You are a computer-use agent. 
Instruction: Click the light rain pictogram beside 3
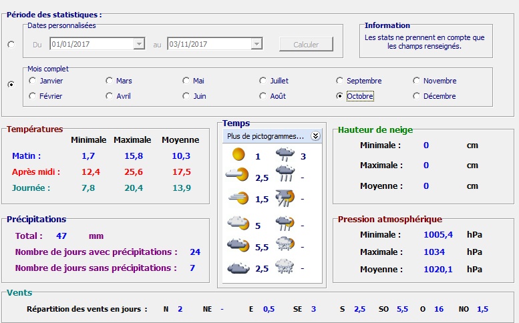285,154
